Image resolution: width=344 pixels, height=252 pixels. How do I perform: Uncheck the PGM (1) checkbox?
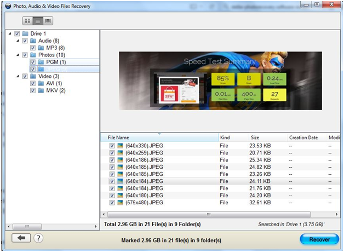[x=33, y=62]
